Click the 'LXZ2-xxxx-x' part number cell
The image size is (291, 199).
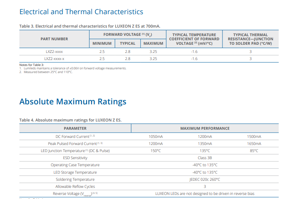tap(54, 59)
